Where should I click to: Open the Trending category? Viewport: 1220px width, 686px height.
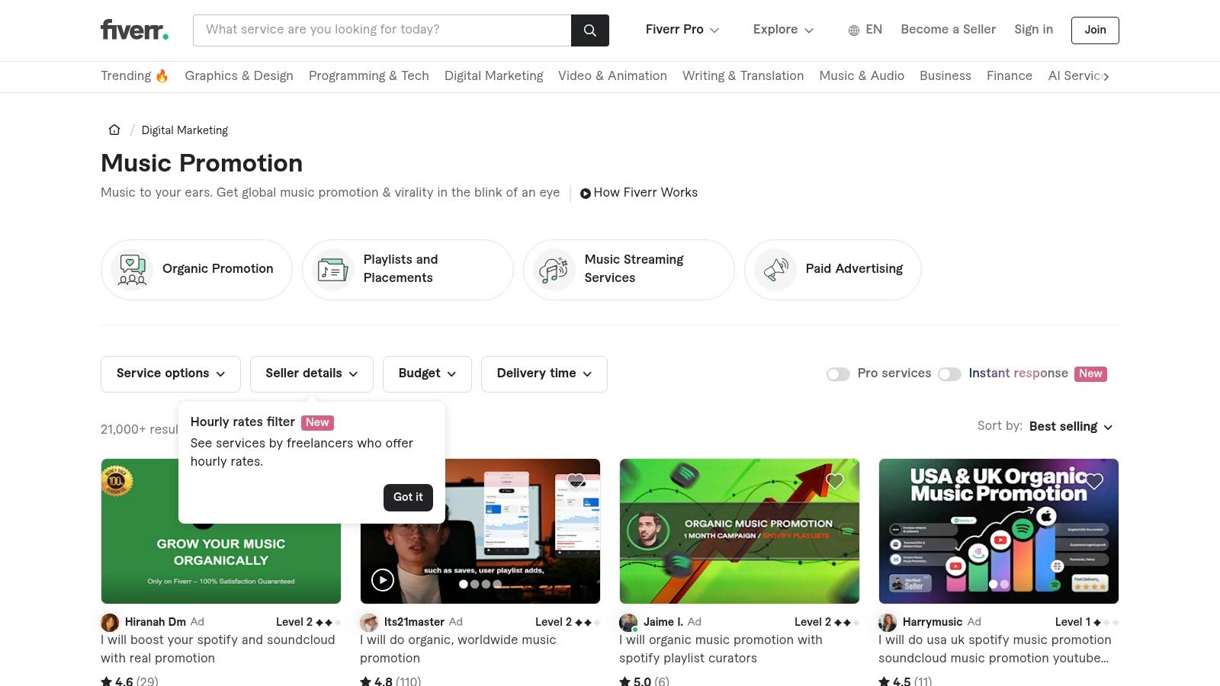[134, 75]
